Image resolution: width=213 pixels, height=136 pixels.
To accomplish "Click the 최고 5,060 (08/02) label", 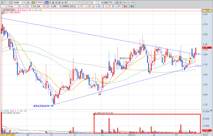I will pos(12,13).
